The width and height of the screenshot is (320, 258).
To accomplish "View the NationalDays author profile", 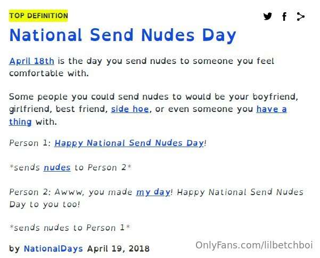I will [53, 248].
